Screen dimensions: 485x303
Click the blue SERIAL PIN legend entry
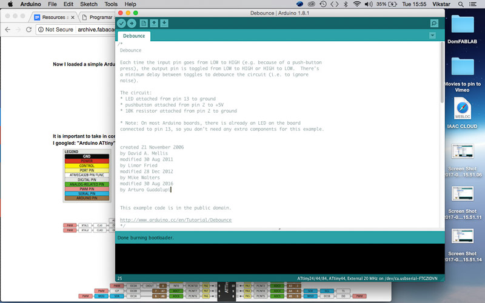(87, 193)
